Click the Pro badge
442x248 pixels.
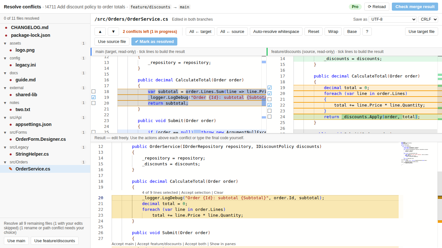pyautogui.click(x=355, y=6)
